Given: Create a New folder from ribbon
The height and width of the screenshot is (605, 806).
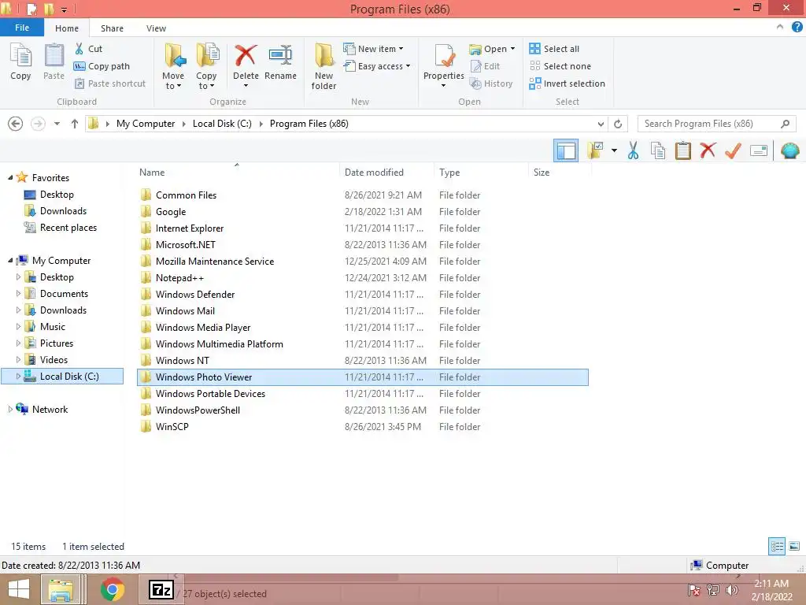Looking at the screenshot, I should [x=324, y=66].
